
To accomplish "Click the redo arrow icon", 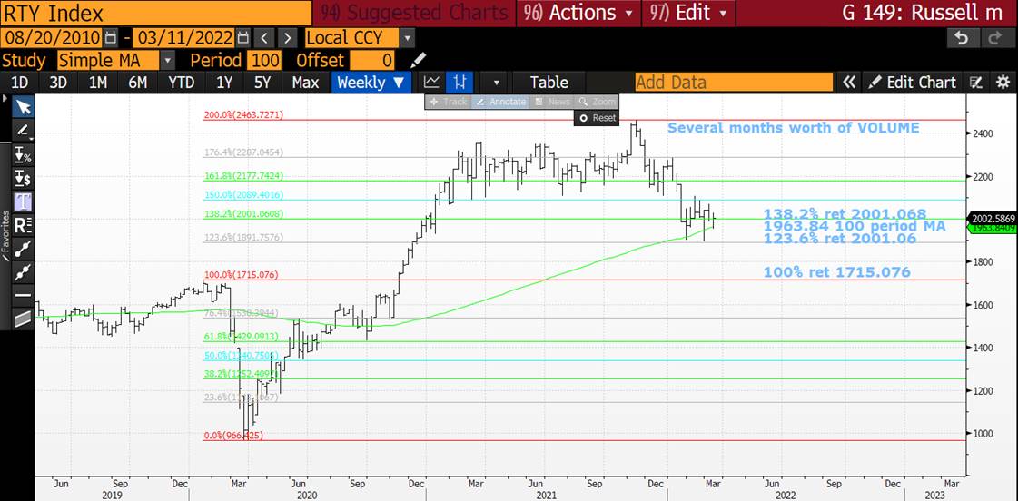I will 996,38.
